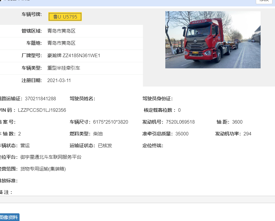275x221 pixels.
Task: Click the 车籍地 value 青岛市黄岛区
Action: pyautogui.click(x=61, y=43)
